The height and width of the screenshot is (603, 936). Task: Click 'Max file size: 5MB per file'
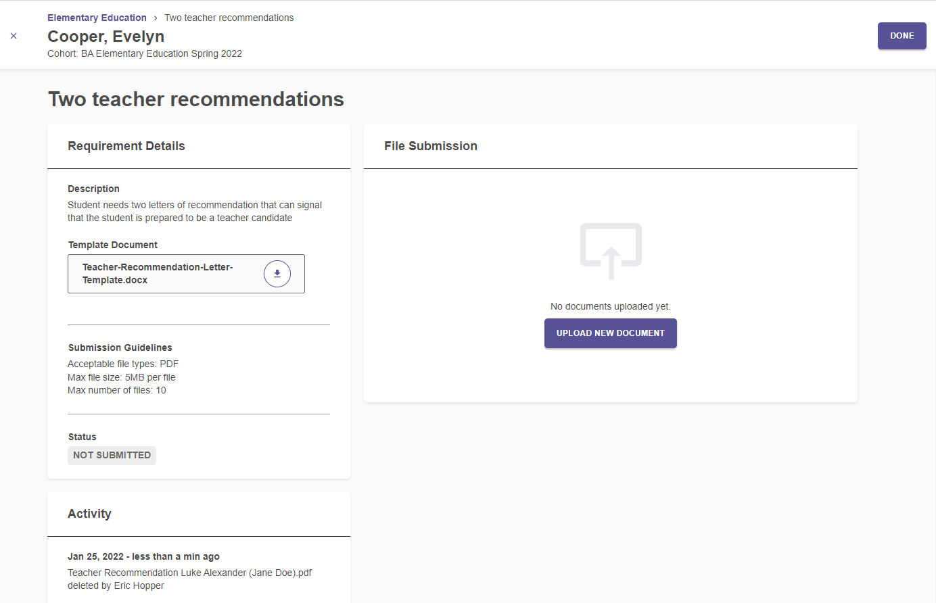[x=122, y=377]
